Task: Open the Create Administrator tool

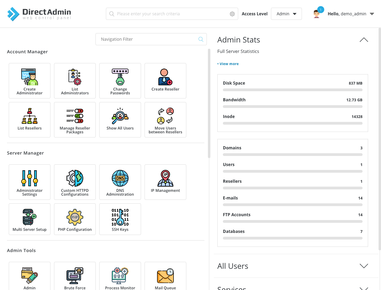Action: 30,80
